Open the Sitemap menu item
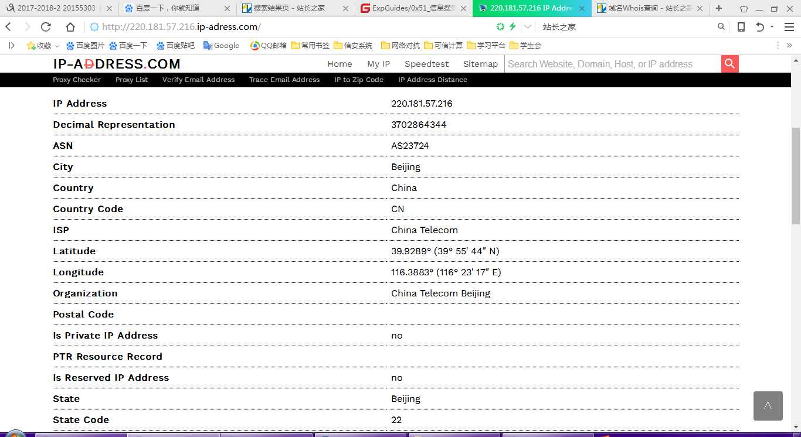This screenshot has width=801, height=437. [x=480, y=64]
